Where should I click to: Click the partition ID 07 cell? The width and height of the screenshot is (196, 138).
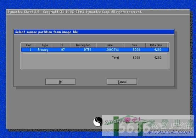(x=63, y=50)
